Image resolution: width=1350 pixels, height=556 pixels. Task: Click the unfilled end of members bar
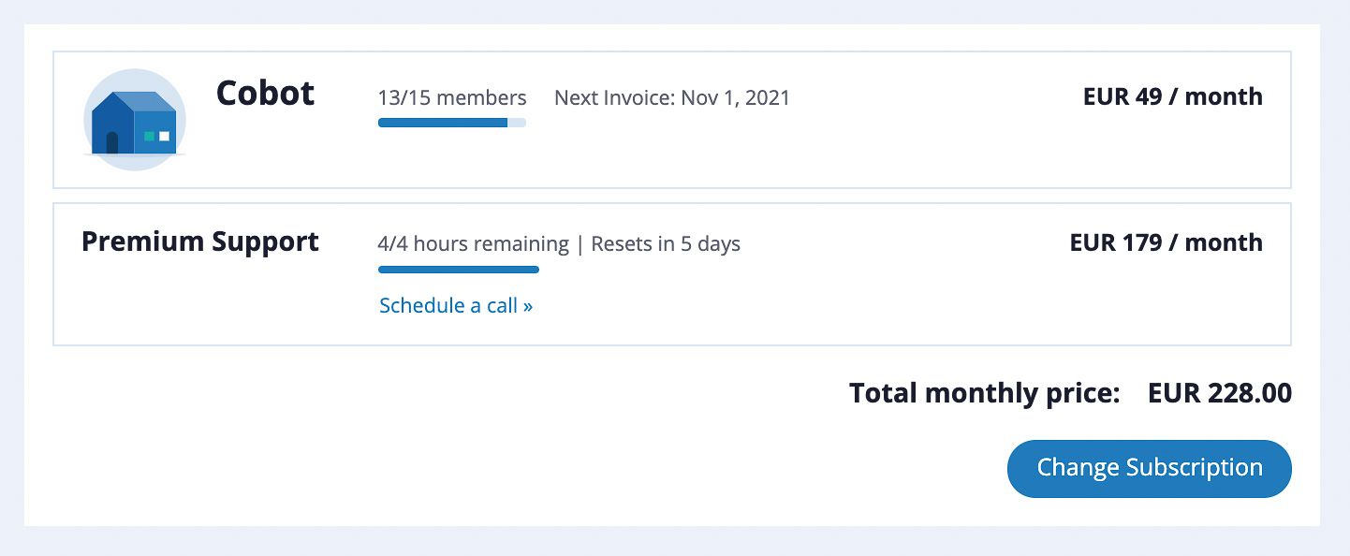pyautogui.click(x=517, y=123)
